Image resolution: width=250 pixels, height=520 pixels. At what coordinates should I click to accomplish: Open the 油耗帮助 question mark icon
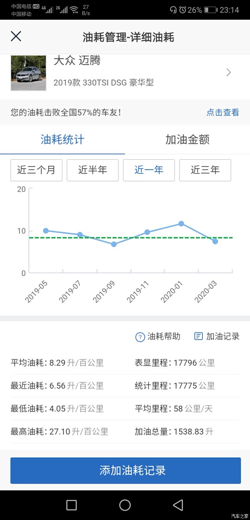coord(140,337)
